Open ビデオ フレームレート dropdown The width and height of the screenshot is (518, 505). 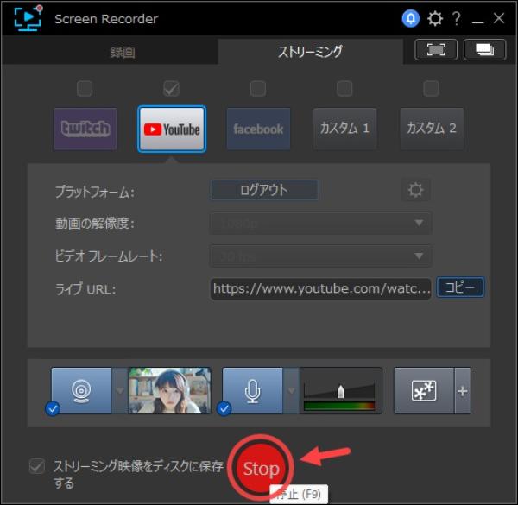[x=321, y=256]
